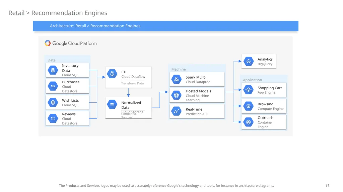Select the 'Application' group heading
Viewport: 343px width, 192px height.
pos(252,80)
